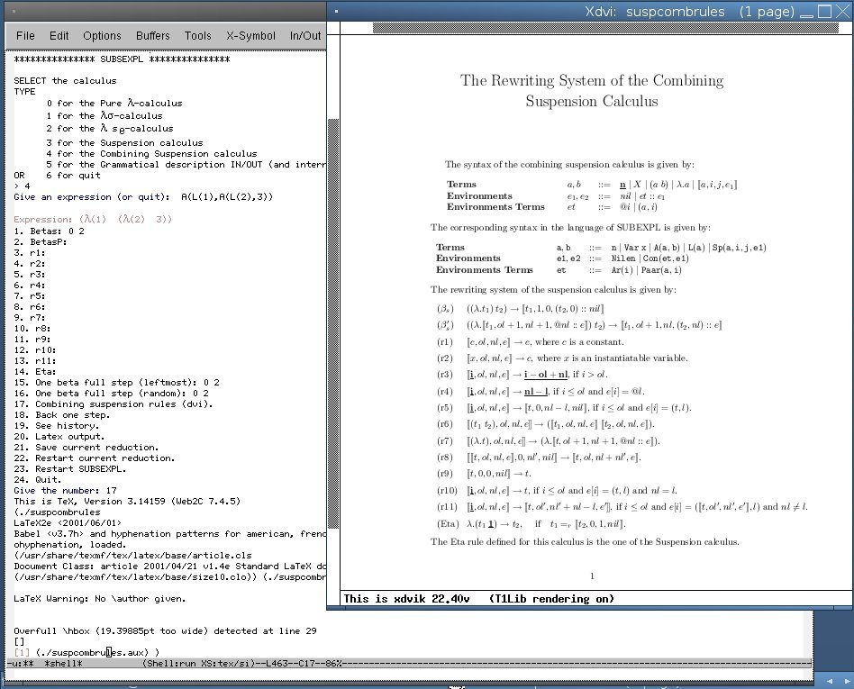
Task: Open the File menu in Emacs
Action: click(25, 36)
